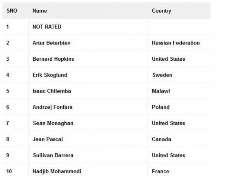This screenshot has width=245, height=181.
Task: Select the name Nadjib Mohammedi
Action: coord(57,171)
